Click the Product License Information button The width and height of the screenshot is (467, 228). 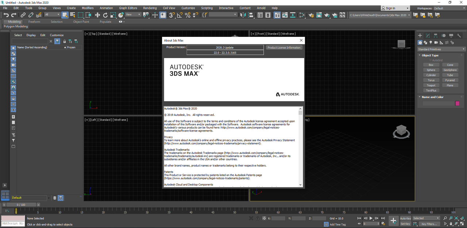point(284,47)
